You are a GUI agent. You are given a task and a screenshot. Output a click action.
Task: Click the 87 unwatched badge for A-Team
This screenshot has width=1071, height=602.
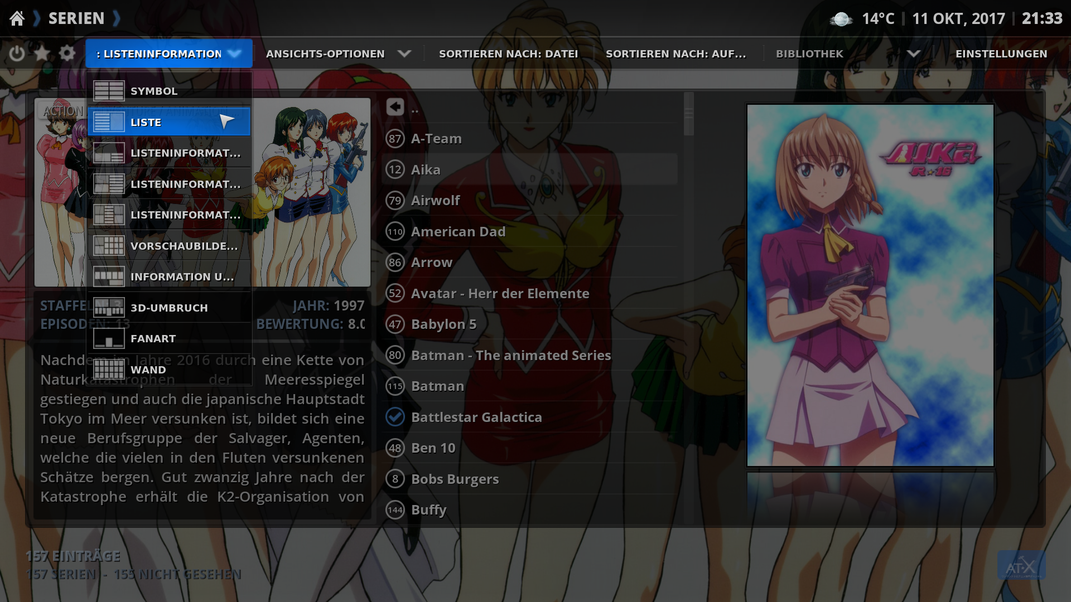(395, 139)
